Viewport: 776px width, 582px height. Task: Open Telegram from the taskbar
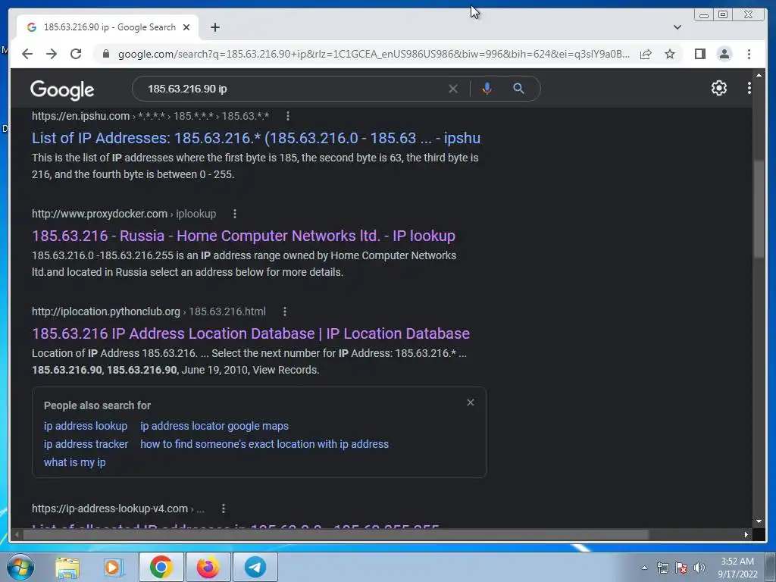(x=255, y=567)
